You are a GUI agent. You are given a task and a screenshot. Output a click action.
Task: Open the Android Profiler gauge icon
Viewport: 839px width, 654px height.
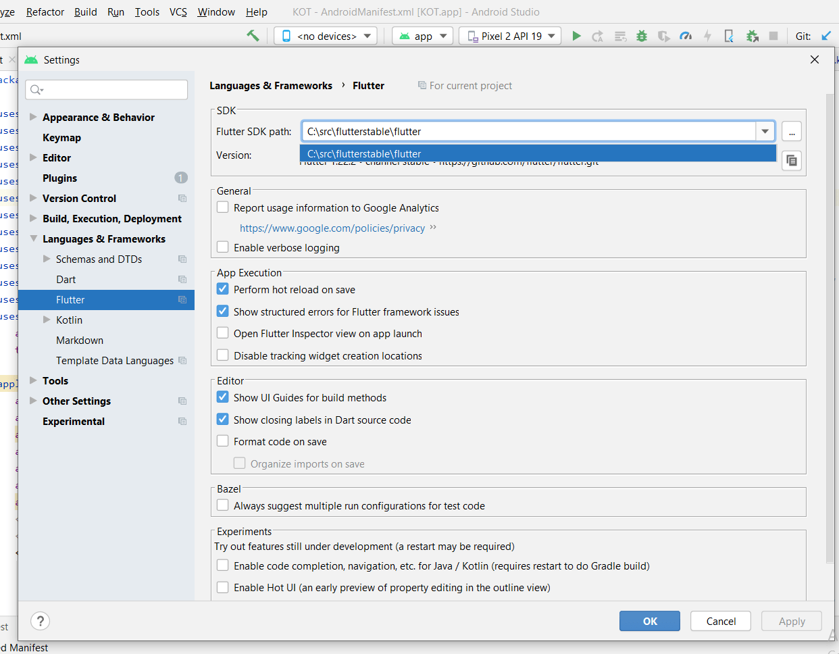pos(686,36)
